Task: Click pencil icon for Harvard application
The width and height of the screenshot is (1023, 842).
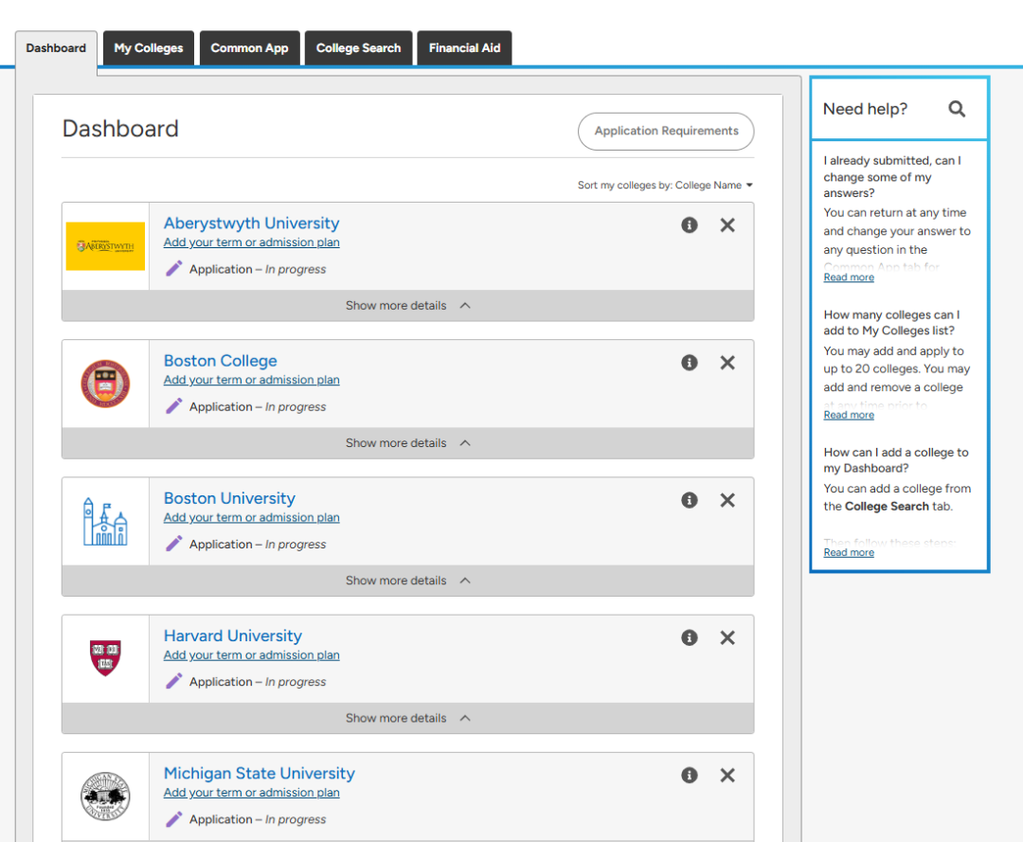Action: tap(173, 682)
